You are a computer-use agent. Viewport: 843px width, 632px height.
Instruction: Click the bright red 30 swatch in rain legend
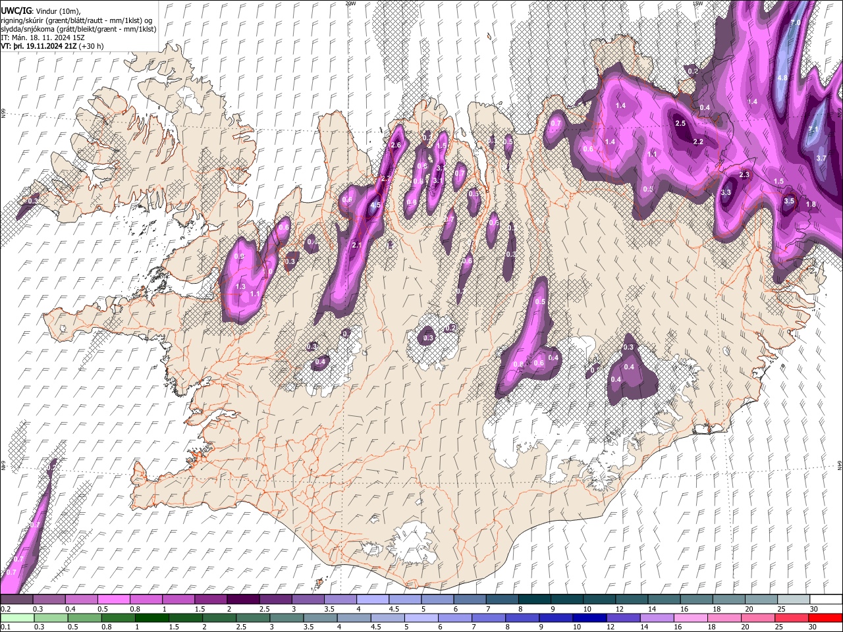(x=825, y=618)
